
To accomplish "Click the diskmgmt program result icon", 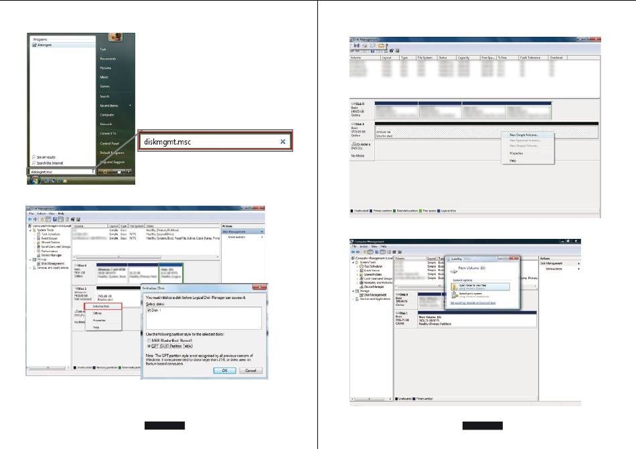I will (x=34, y=44).
